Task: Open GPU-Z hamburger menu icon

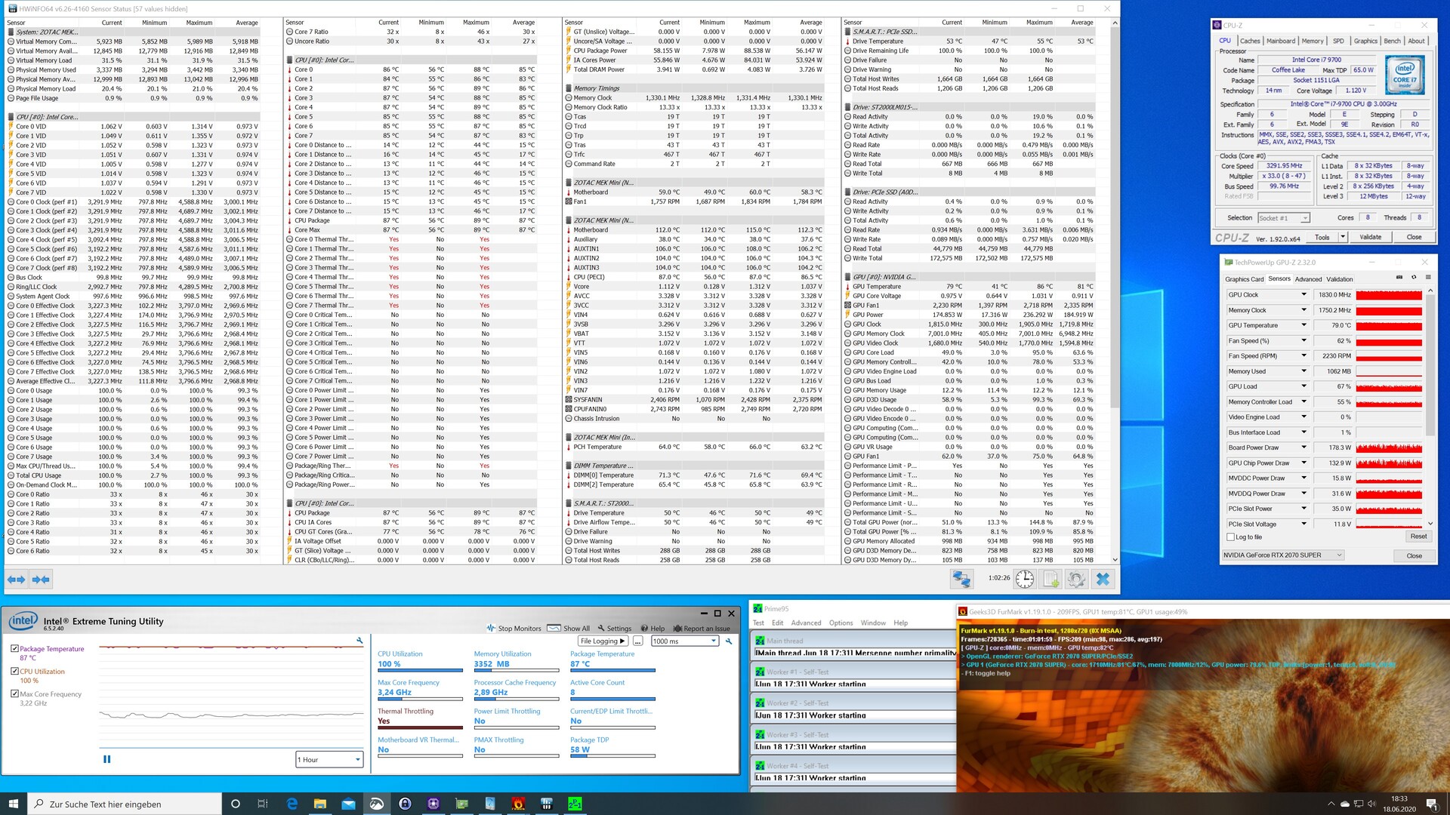Action: (1428, 278)
